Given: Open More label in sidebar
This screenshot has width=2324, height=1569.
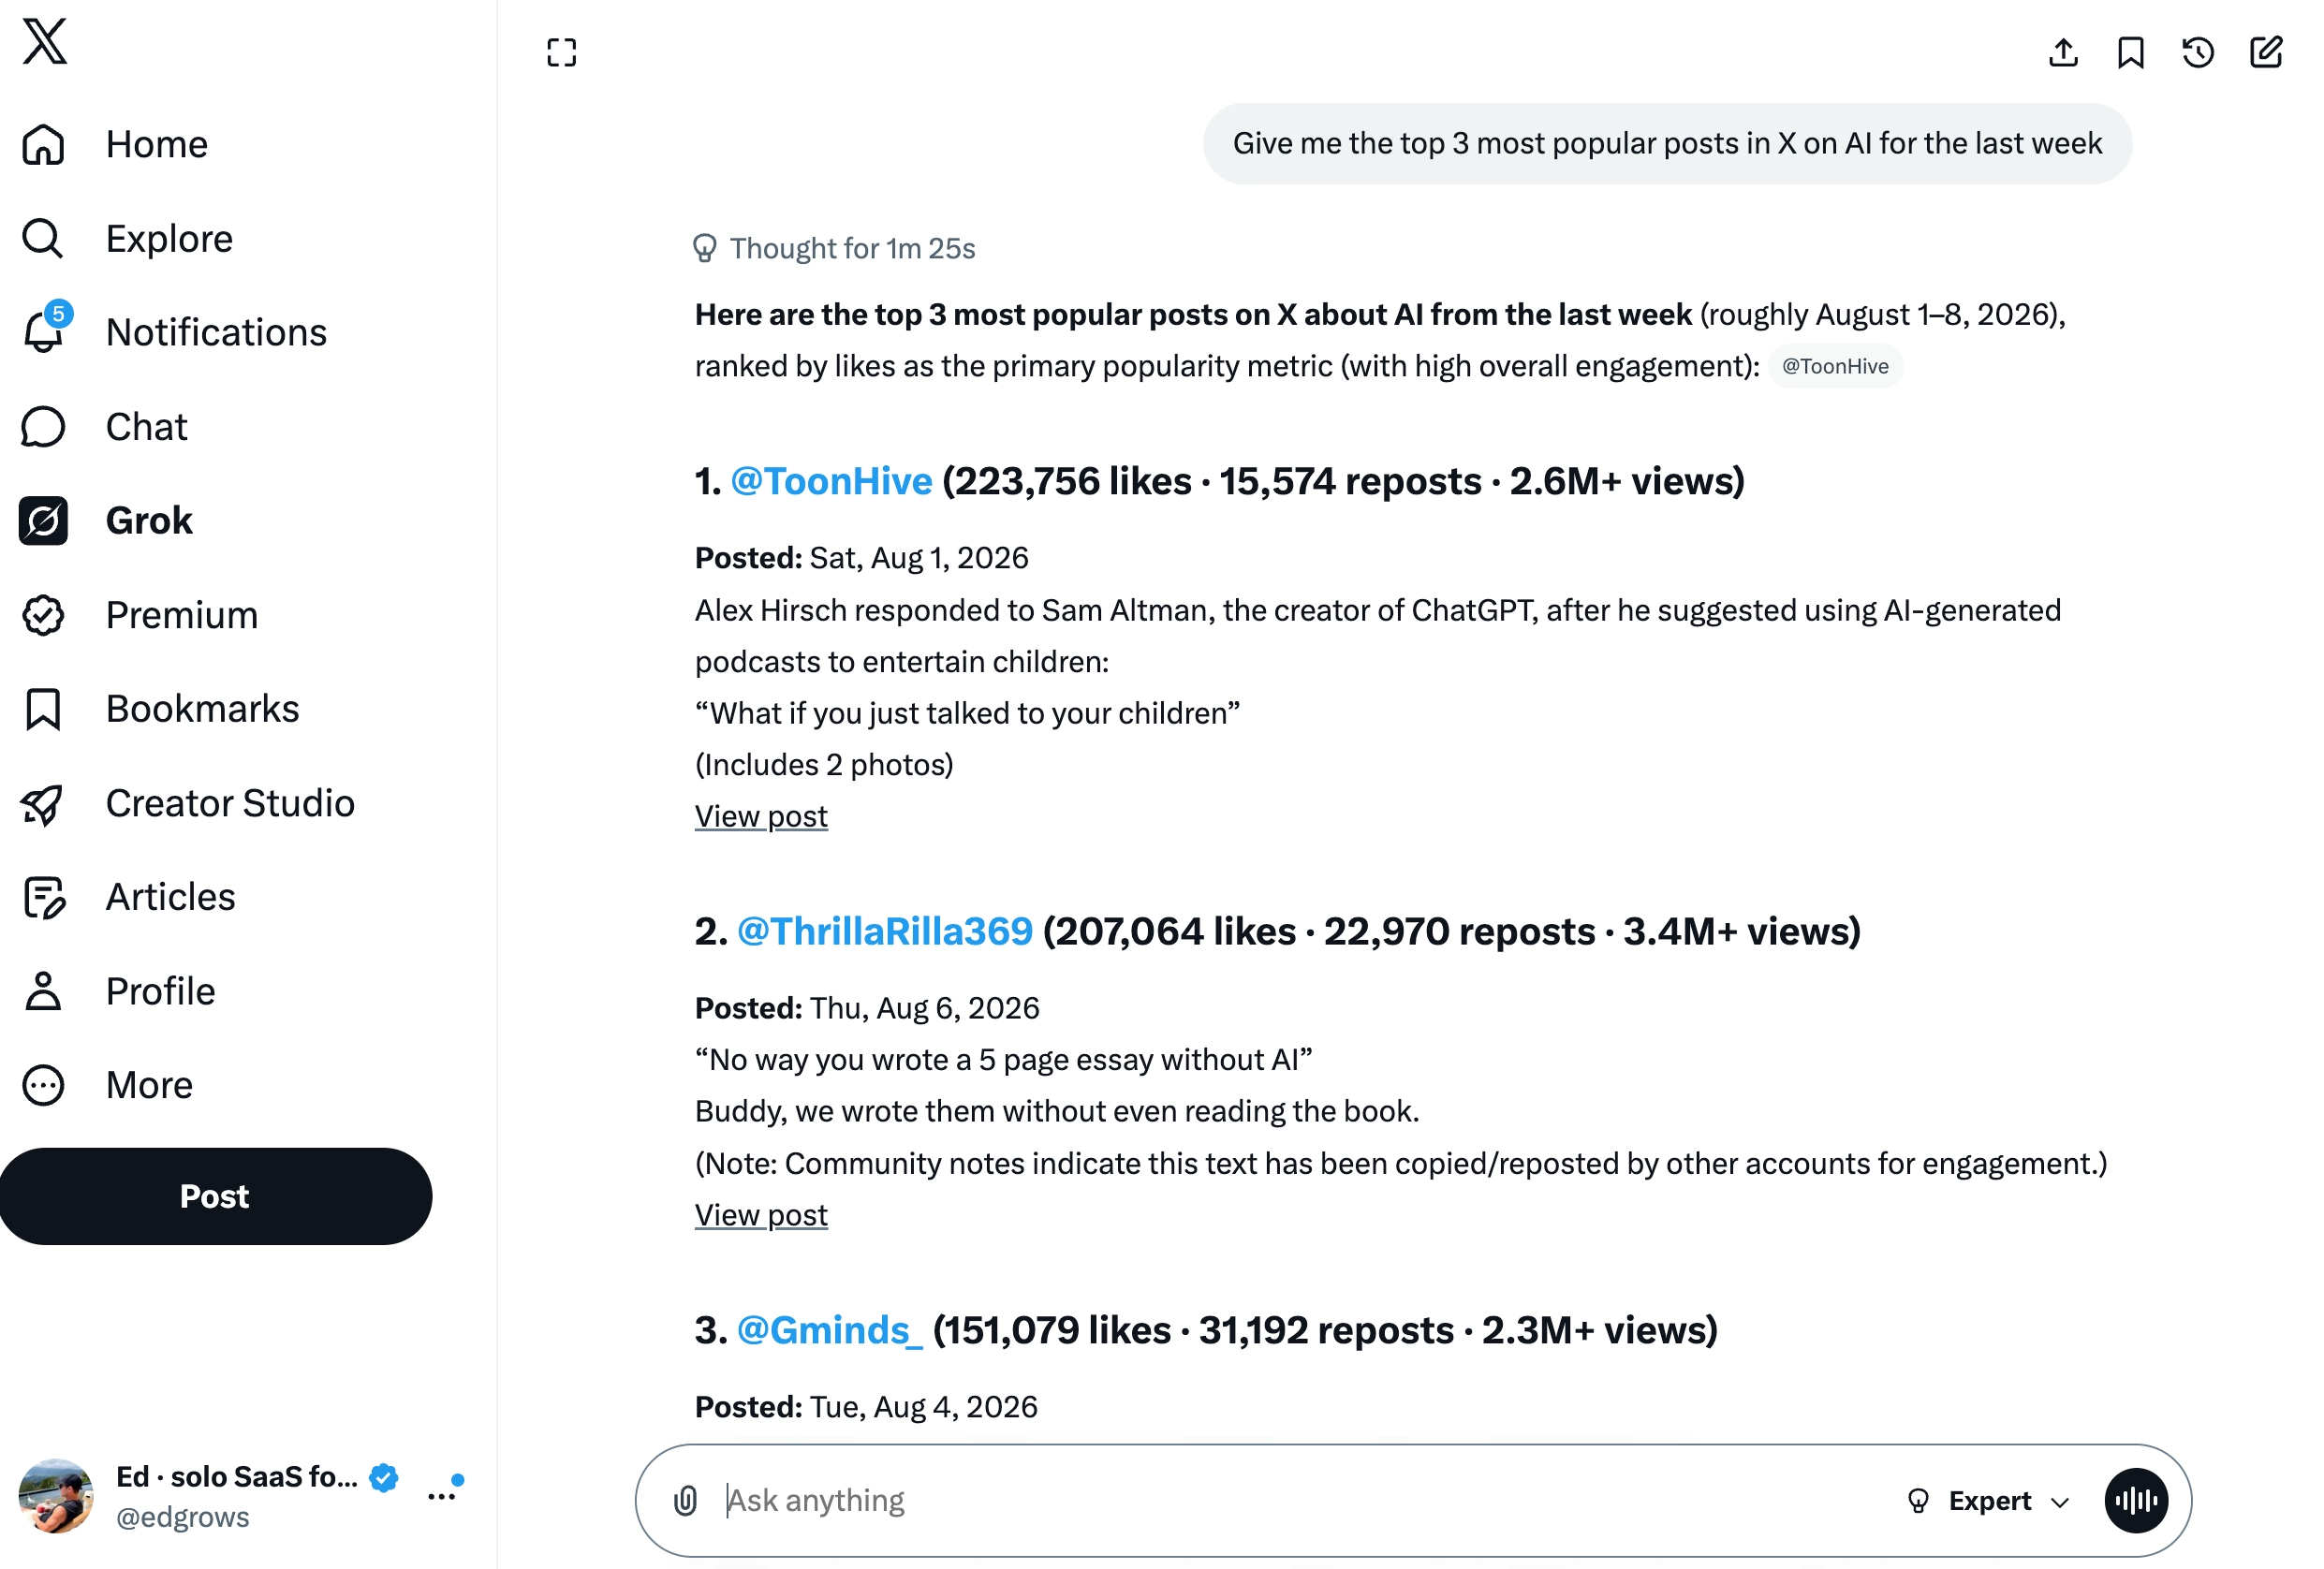Looking at the screenshot, I should [x=149, y=1085].
